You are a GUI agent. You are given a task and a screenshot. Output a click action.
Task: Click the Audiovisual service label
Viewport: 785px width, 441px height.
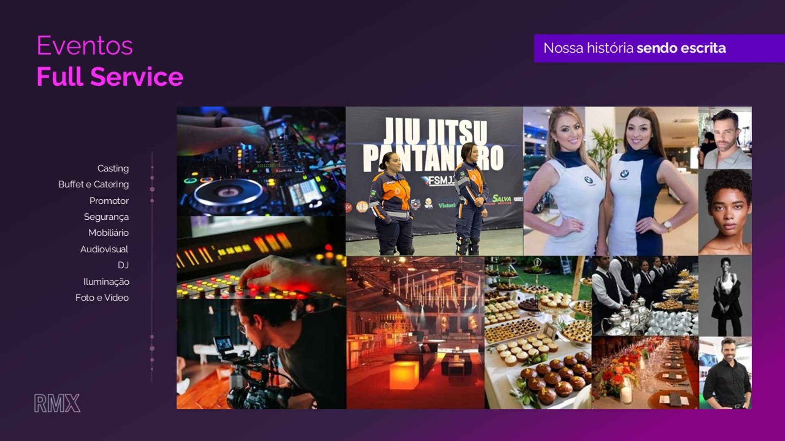click(104, 249)
